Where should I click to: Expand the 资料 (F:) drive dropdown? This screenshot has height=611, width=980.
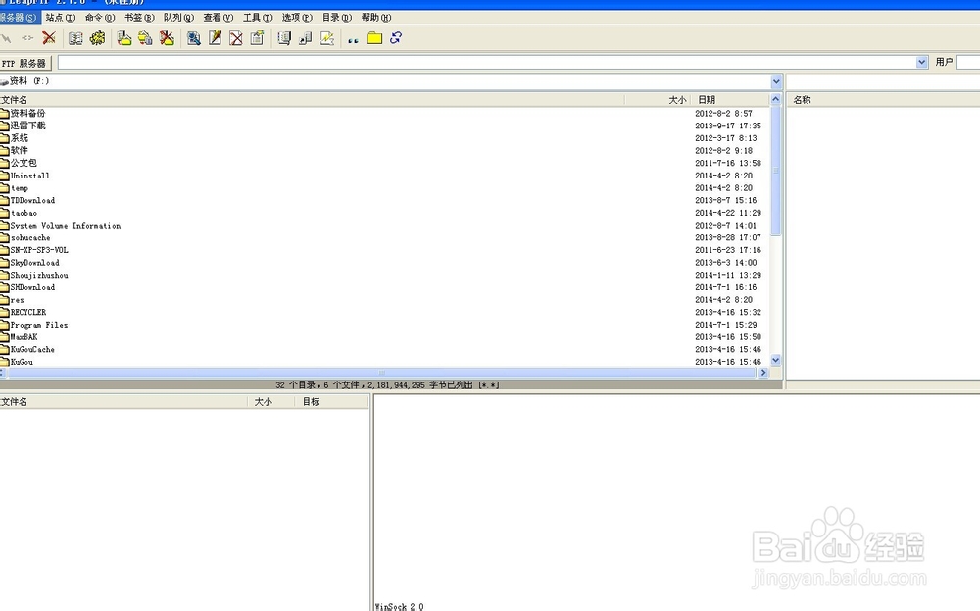pyautogui.click(x=776, y=81)
